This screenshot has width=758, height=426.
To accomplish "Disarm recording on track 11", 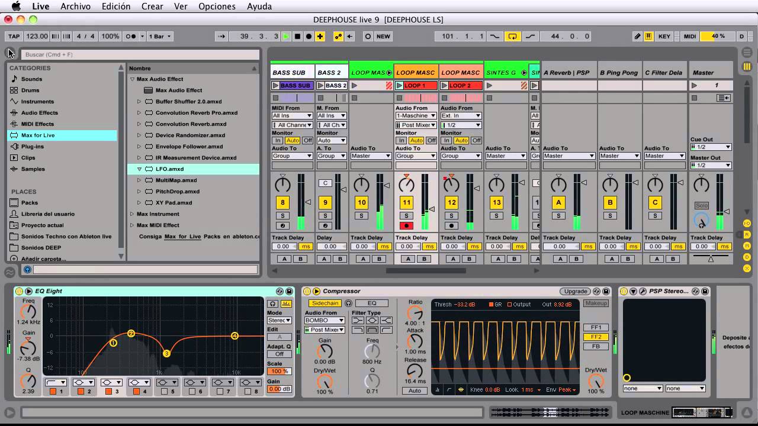I will tap(406, 225).
